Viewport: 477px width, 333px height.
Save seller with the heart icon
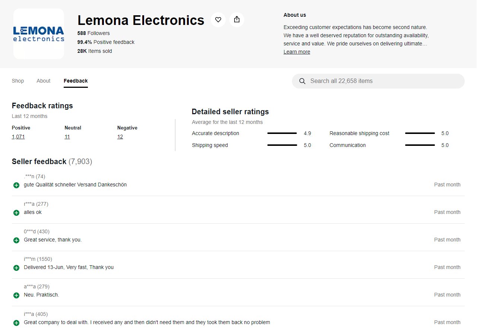218,20
